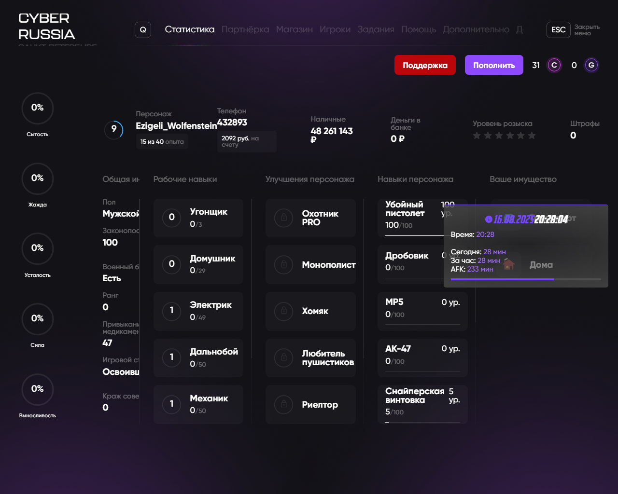Click the Дробовик skill card
This screenshot has height=494, width=618.
410,264
